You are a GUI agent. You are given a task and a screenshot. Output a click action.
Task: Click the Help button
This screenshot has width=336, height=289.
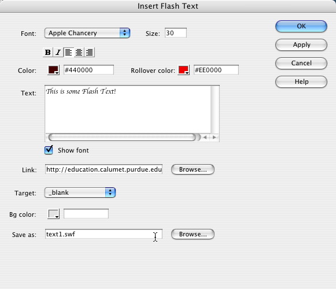(x=301, y=81)
